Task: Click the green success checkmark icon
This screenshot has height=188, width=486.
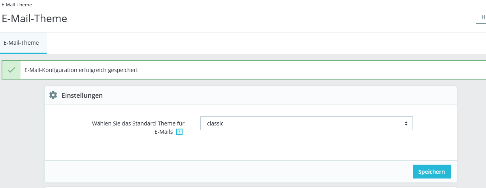Action: 11,70
